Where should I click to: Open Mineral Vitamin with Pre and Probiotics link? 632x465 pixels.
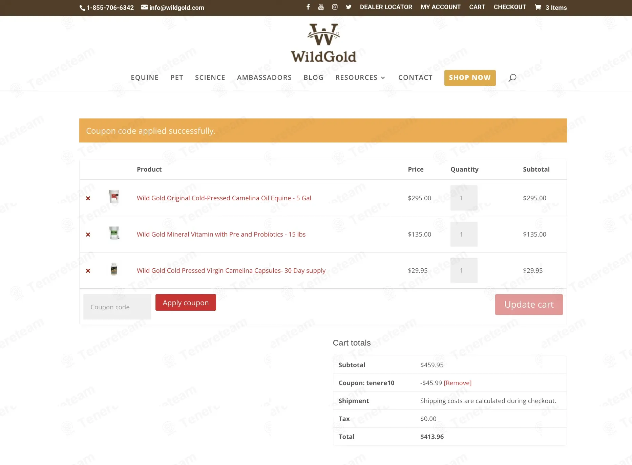click(x=221, y=235)
